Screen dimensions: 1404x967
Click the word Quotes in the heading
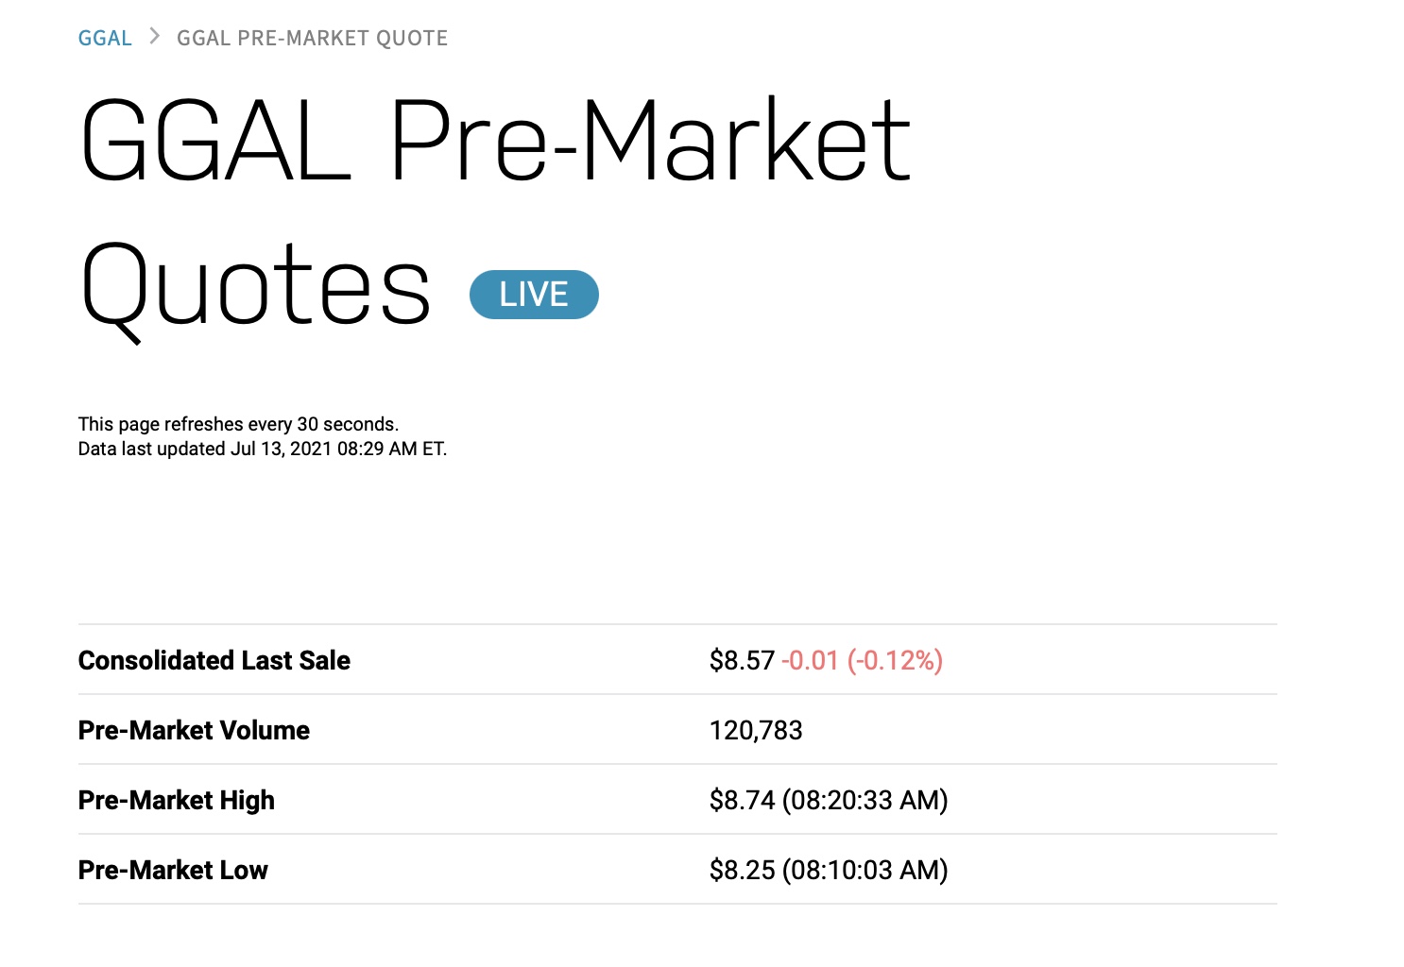point(256,288)
